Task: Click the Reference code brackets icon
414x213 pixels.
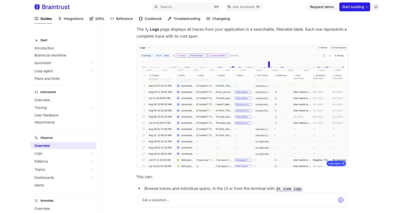Action: [x=112, y=19]
